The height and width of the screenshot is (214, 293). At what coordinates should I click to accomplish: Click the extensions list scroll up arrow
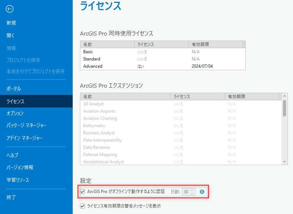[x=284, y=96]
